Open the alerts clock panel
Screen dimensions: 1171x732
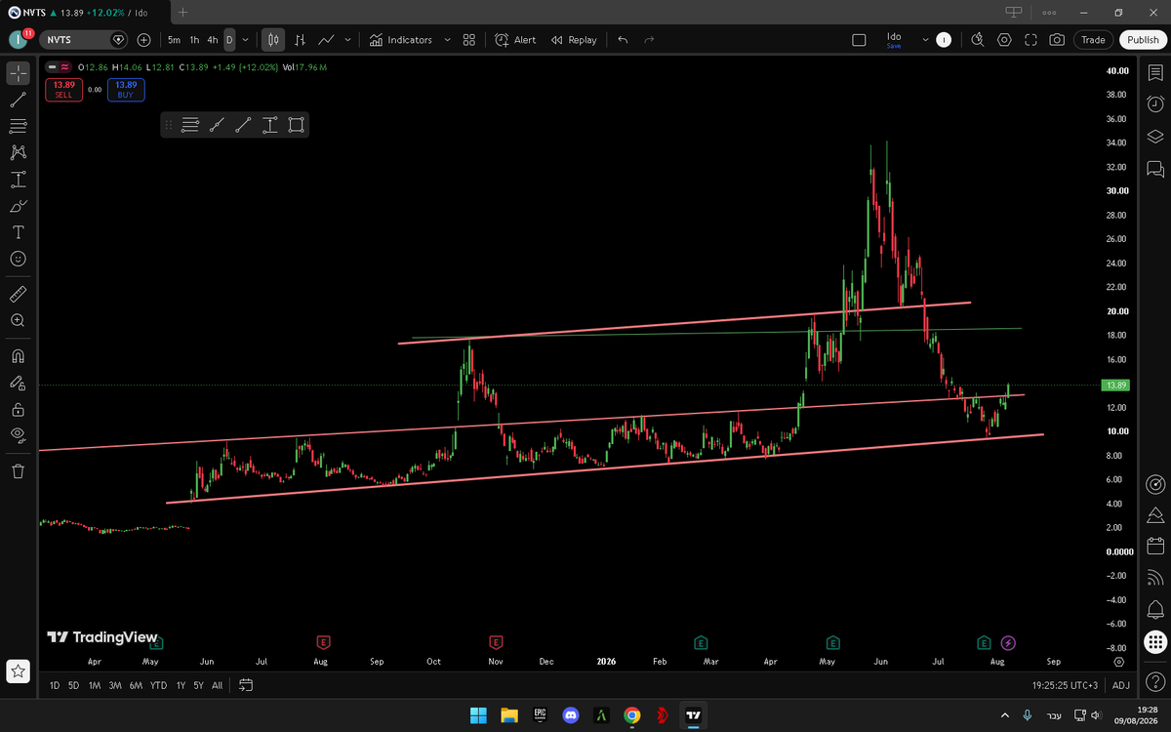(x=1155, y=103)
